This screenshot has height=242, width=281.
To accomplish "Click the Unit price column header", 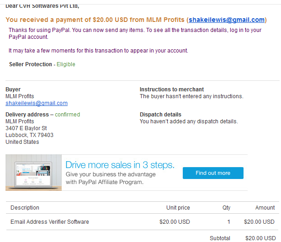I will [x=178, y=208].
